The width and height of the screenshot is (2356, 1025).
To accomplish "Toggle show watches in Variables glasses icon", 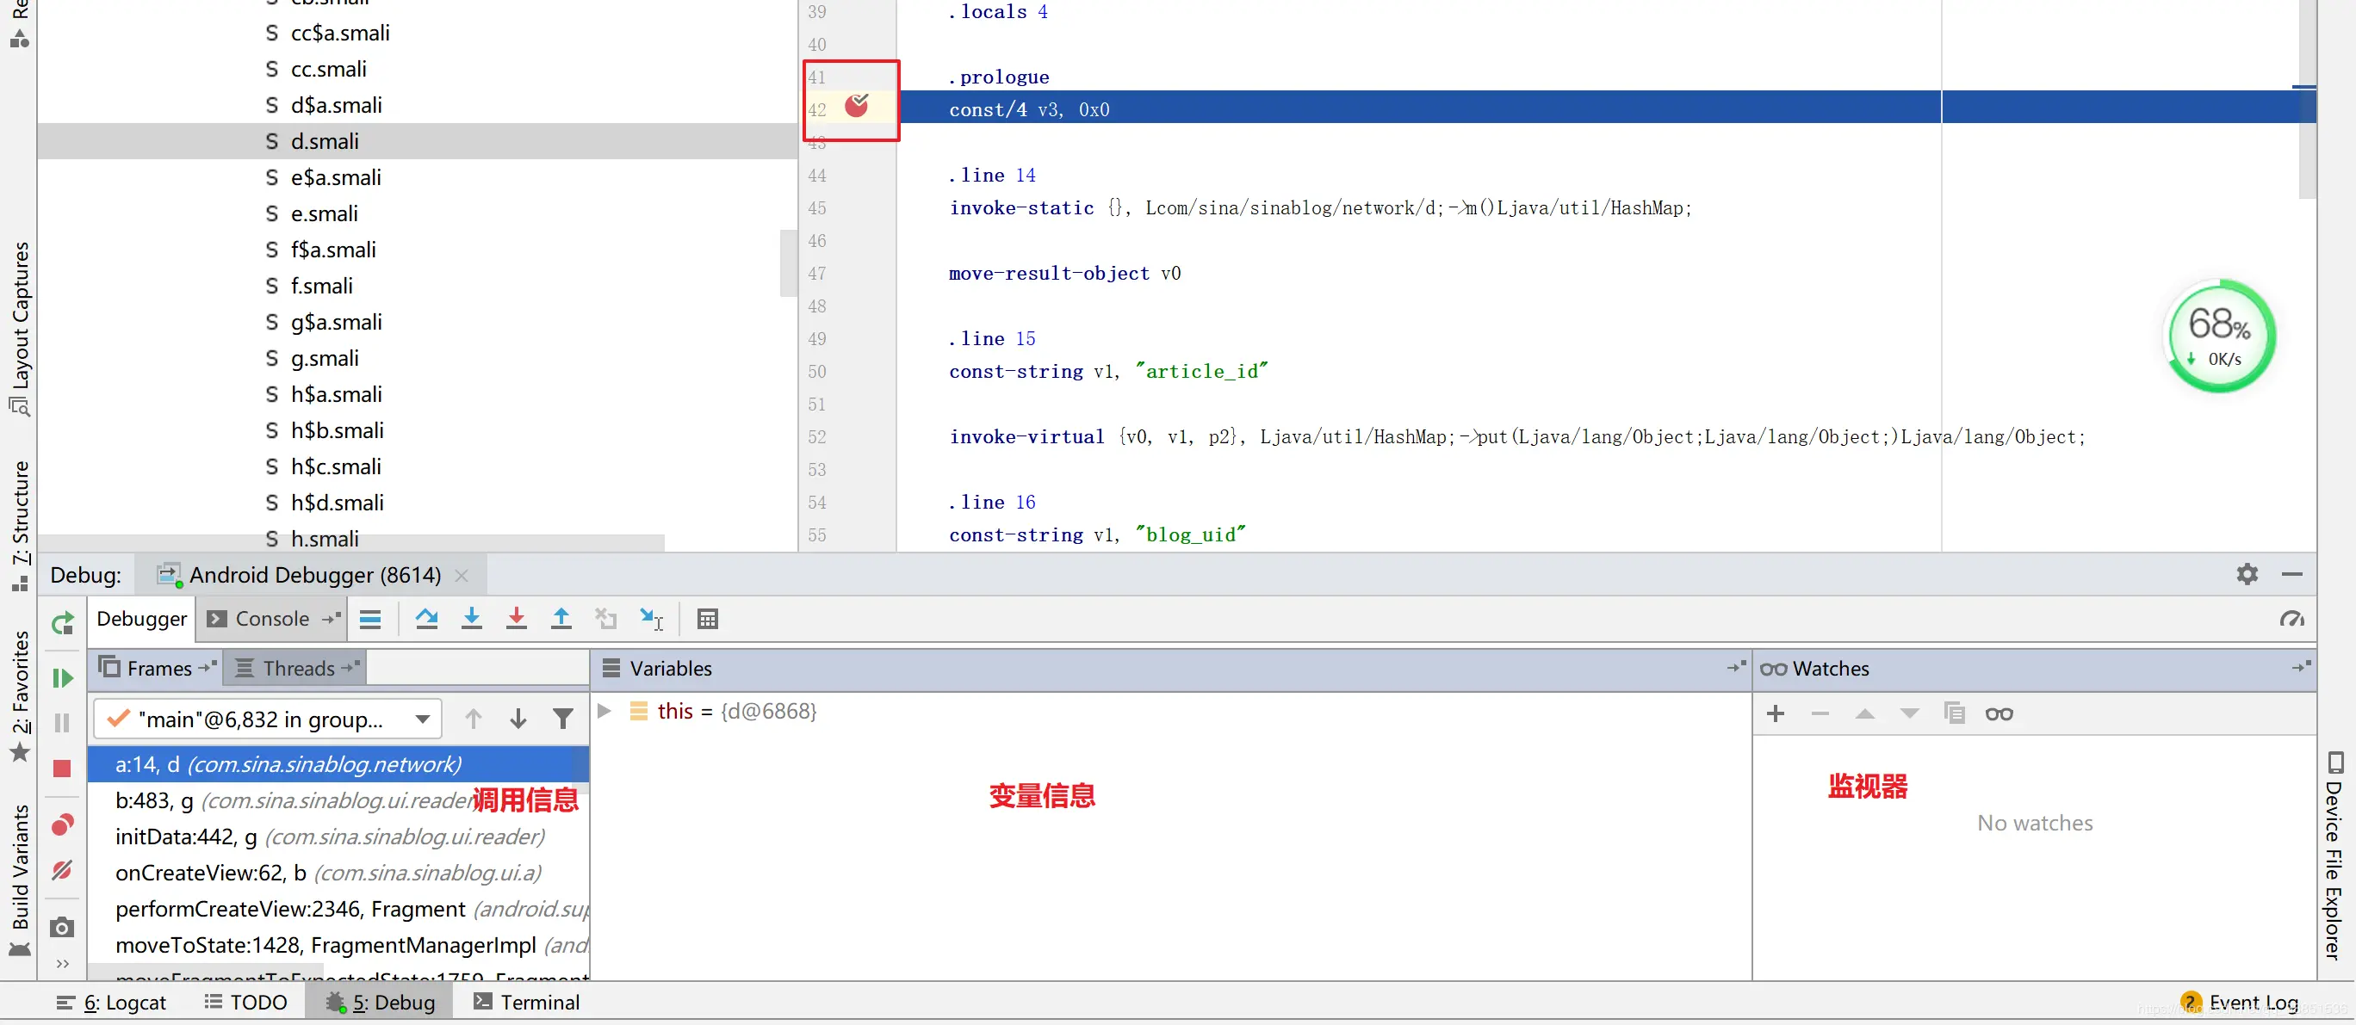I will [1999, 714].
